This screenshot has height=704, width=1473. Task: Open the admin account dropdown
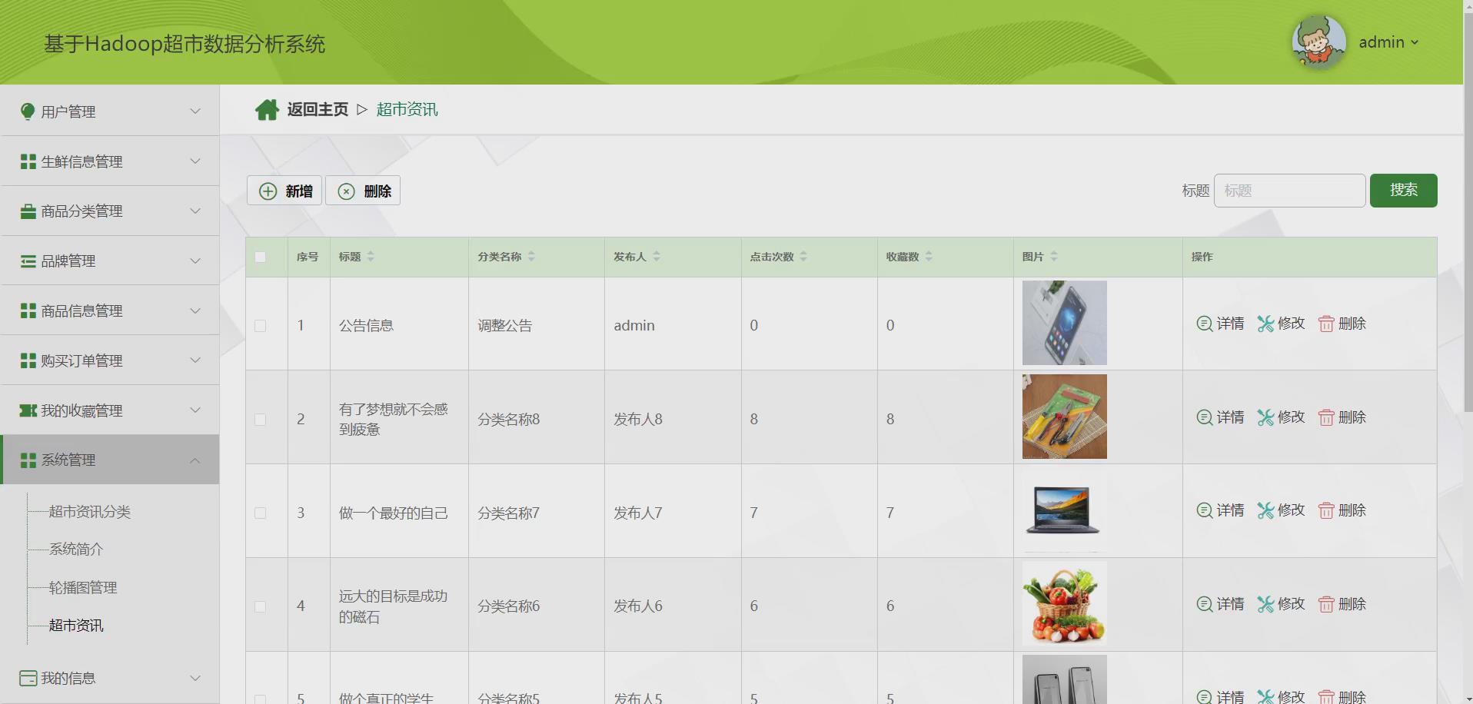tap(1388, 42)
